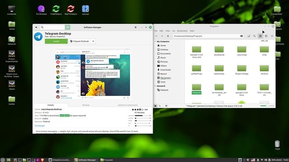This screenshot has width=289, height=162.
Task: Select File System in the sidebar
Action: (165, 78)
